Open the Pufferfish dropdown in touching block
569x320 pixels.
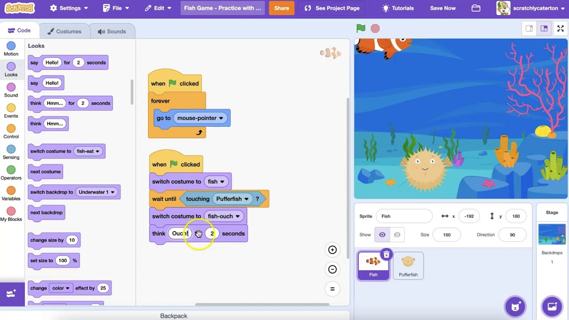tap(246, 199)
